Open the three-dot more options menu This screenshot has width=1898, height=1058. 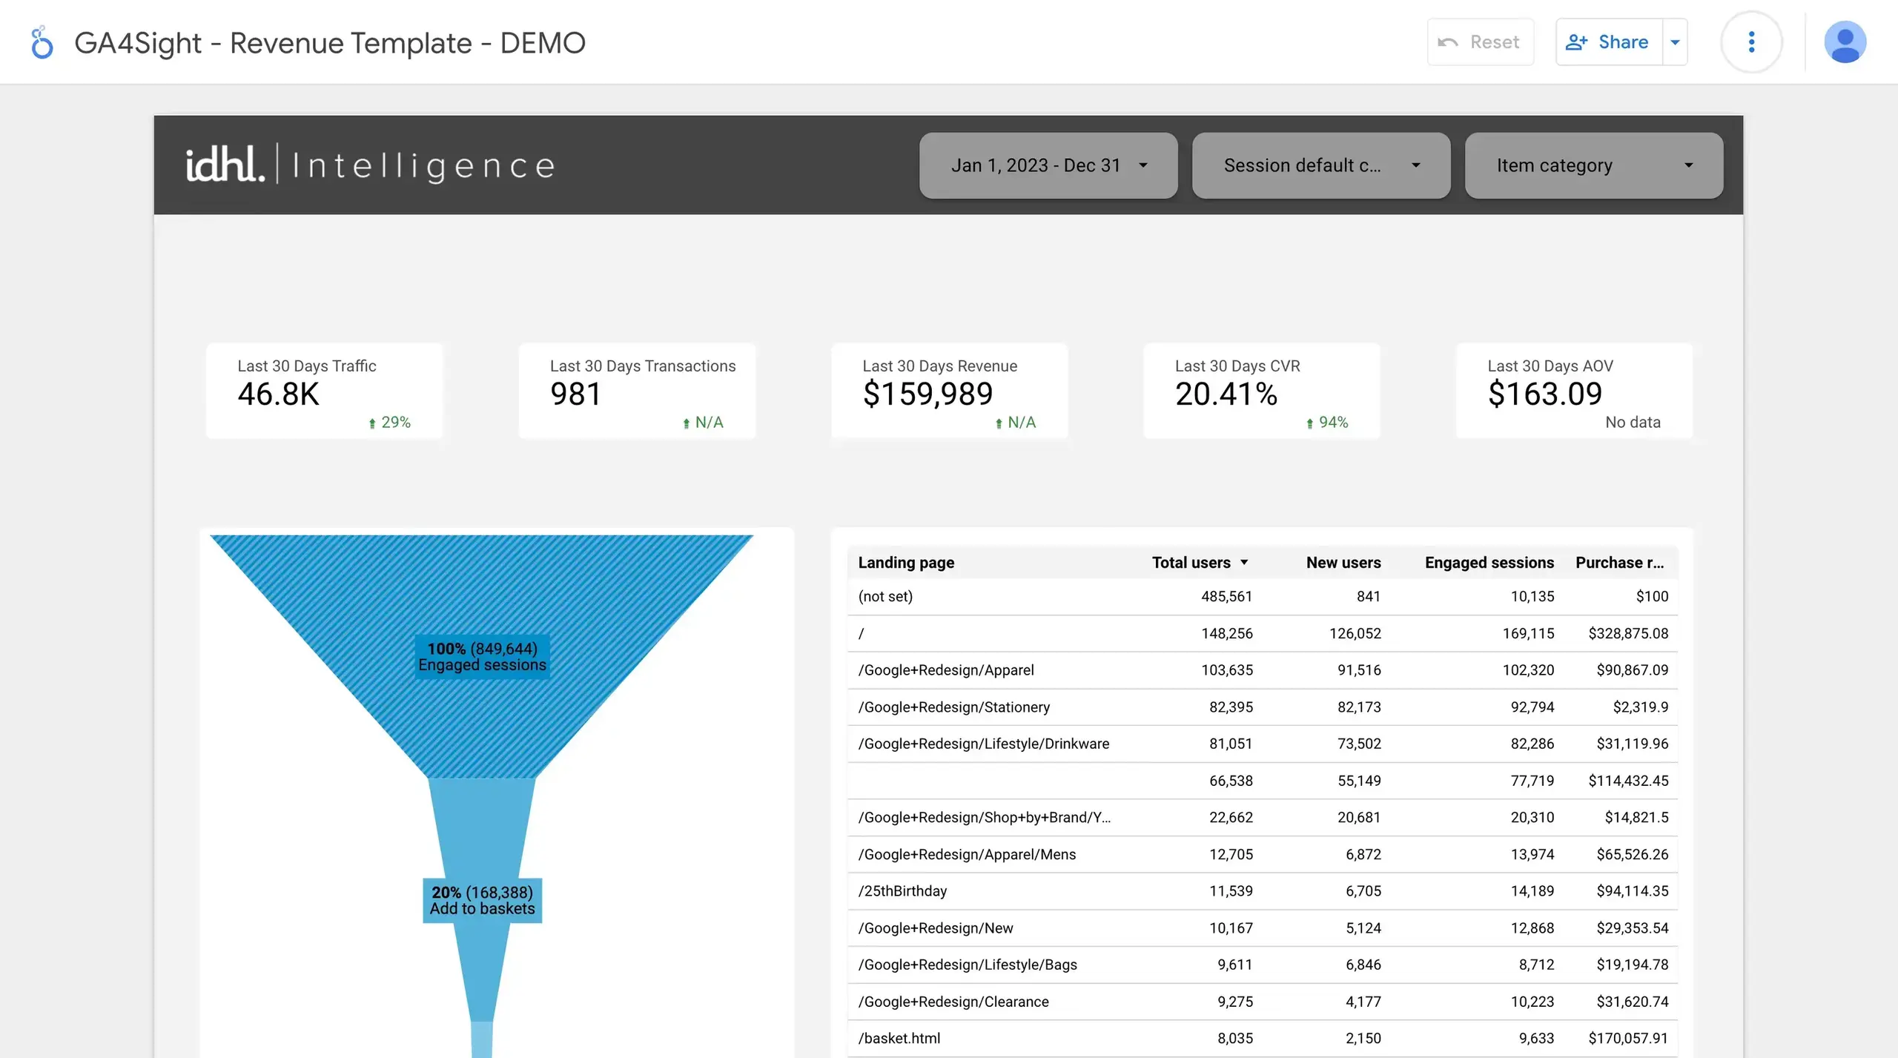point(1751,42)
